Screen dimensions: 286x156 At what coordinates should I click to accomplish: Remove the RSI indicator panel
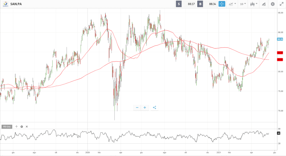click(27, 126)
